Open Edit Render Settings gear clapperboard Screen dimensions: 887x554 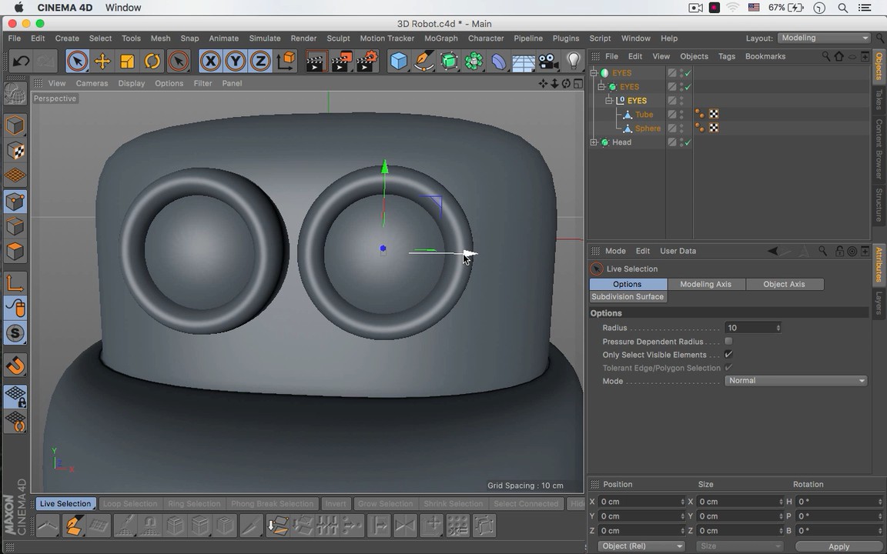pos(367,62)
